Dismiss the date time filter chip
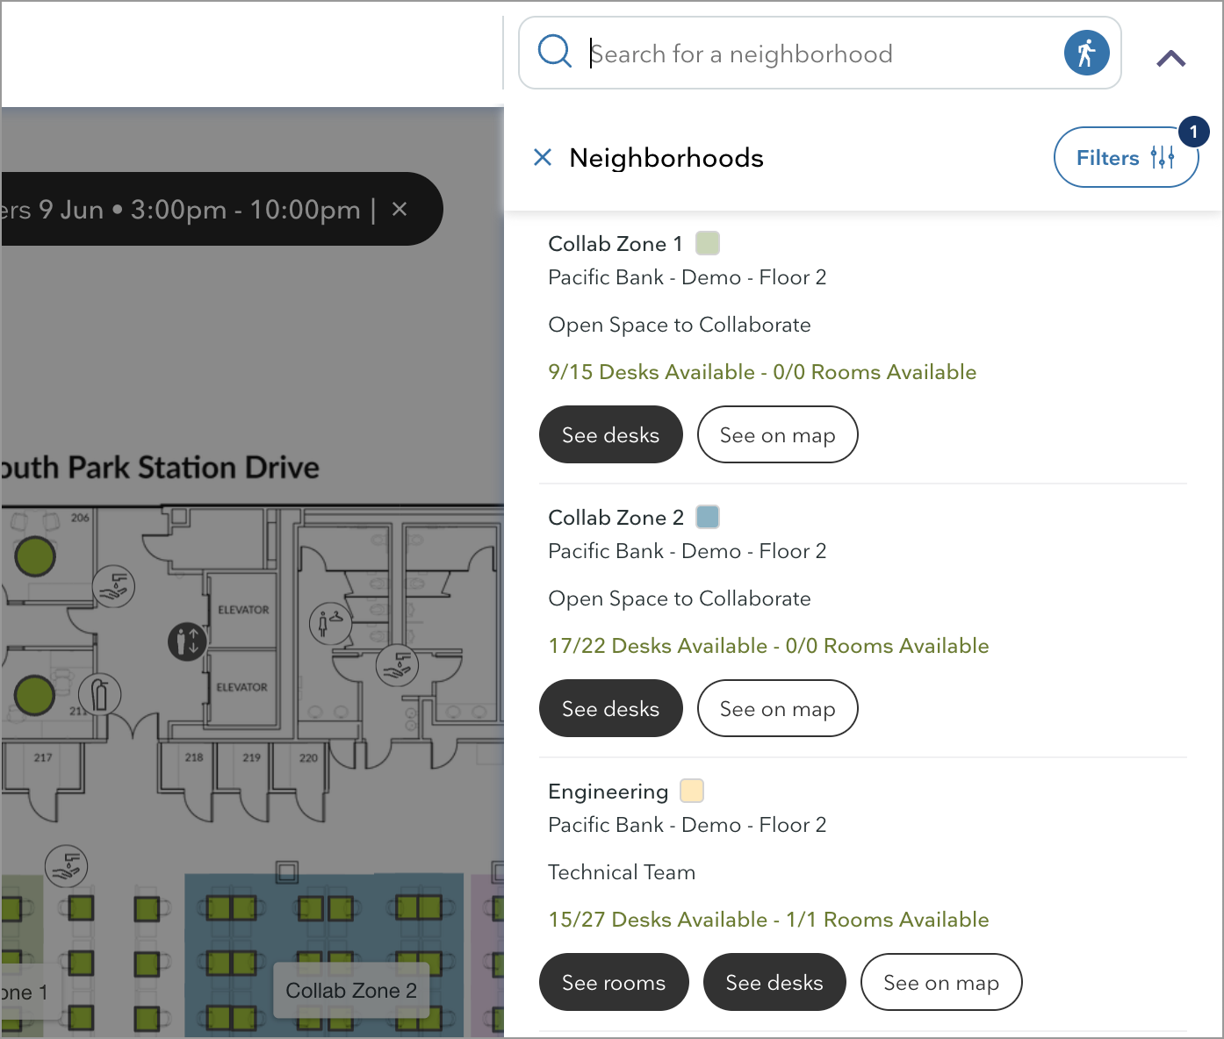Screen dimensions: 1224x1039 pos(400,209)
